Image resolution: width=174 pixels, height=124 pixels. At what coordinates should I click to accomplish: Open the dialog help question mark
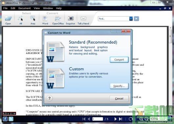[x=50, y=98]
